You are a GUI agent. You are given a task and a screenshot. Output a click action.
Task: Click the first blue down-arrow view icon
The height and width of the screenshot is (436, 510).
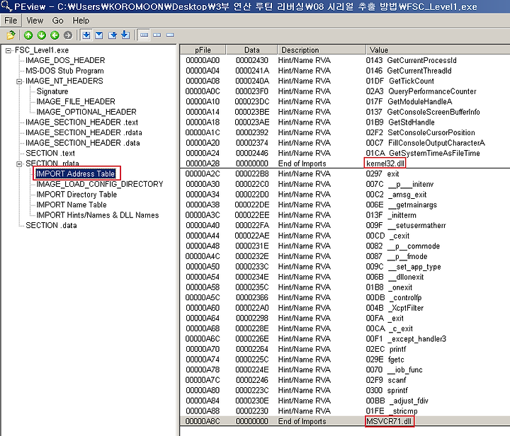86,35
